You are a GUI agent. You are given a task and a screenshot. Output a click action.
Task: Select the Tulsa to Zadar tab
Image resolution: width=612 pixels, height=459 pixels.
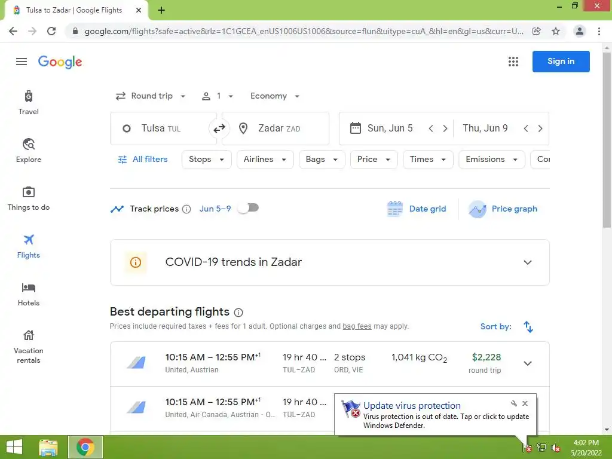(x=76, y=10)
